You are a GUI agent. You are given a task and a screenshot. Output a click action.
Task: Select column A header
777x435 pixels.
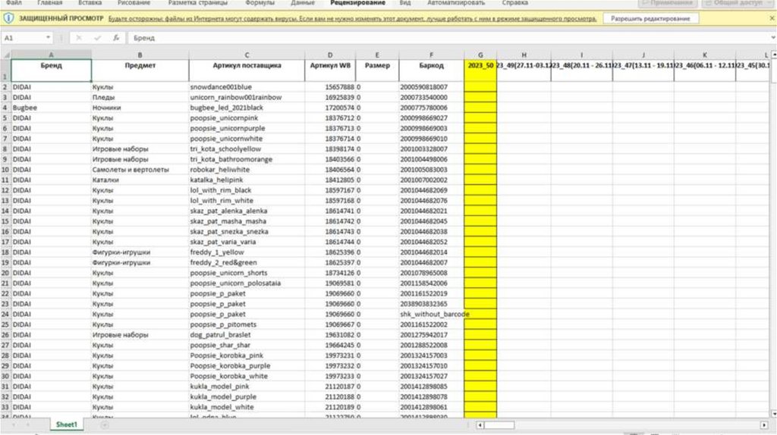tap(51, 55)
